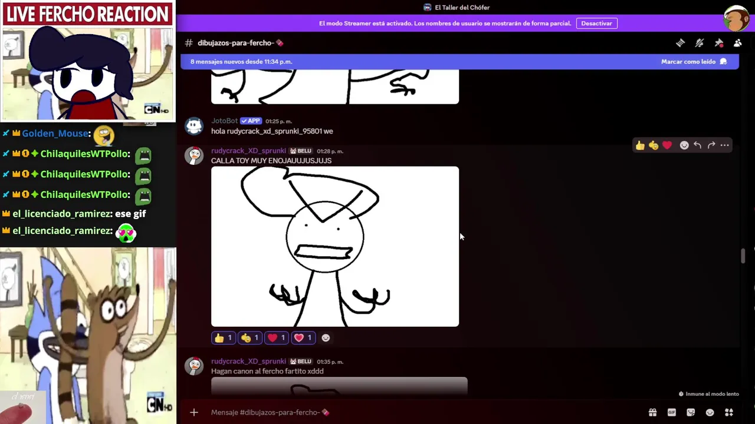Click rudycrack_XD_sprunki name on 01:28 message
This screenshot has height=424, width=755.
pyautogui.click(x=248, y=151)
